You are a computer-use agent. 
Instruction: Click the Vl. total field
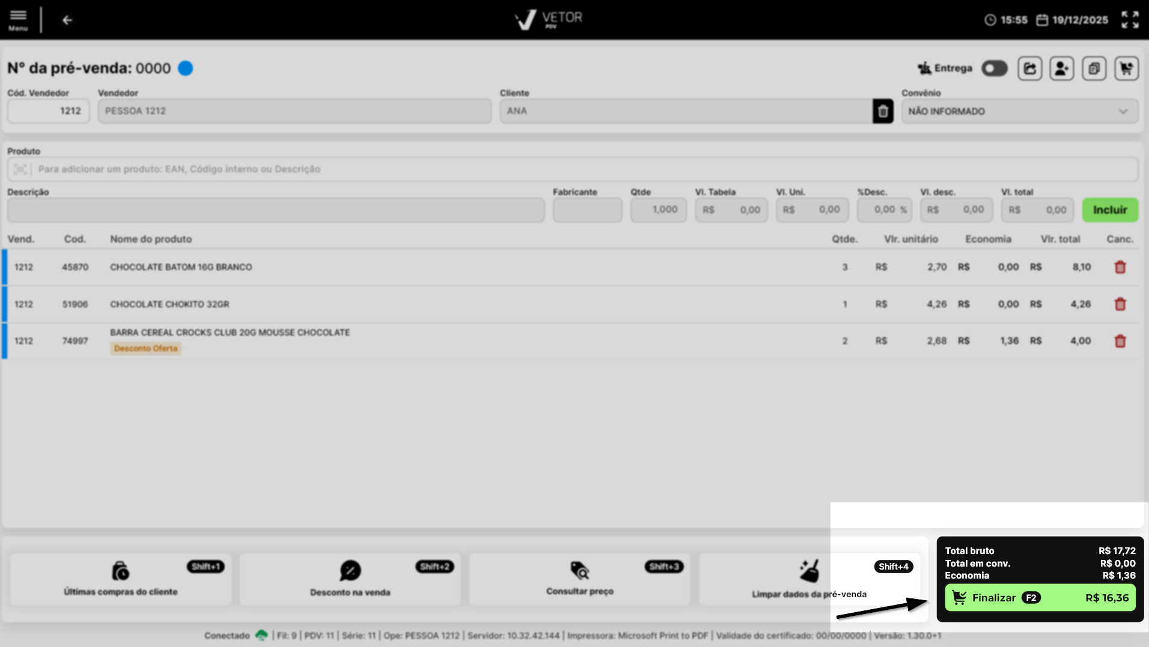point(1037,210)
